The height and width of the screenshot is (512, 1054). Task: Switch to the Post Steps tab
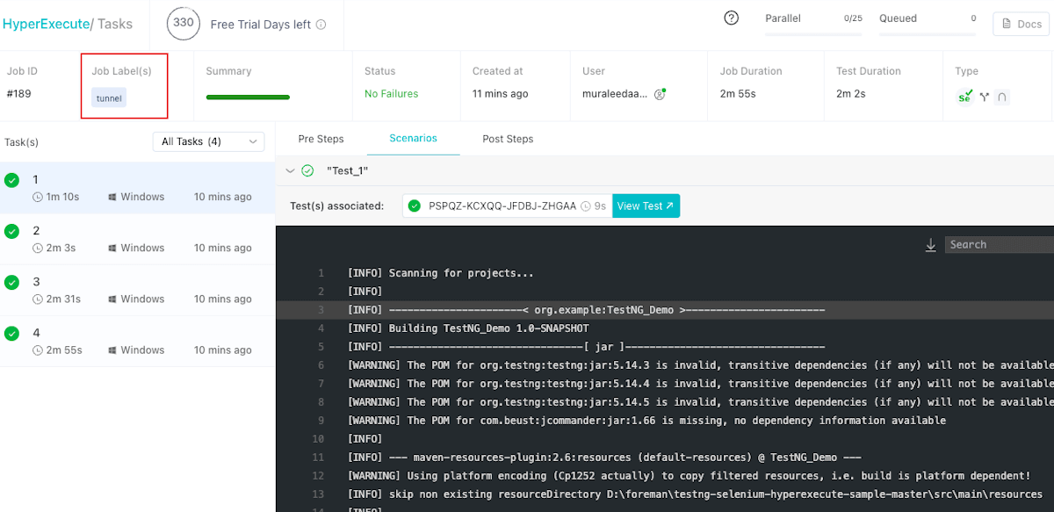[508, 139]
